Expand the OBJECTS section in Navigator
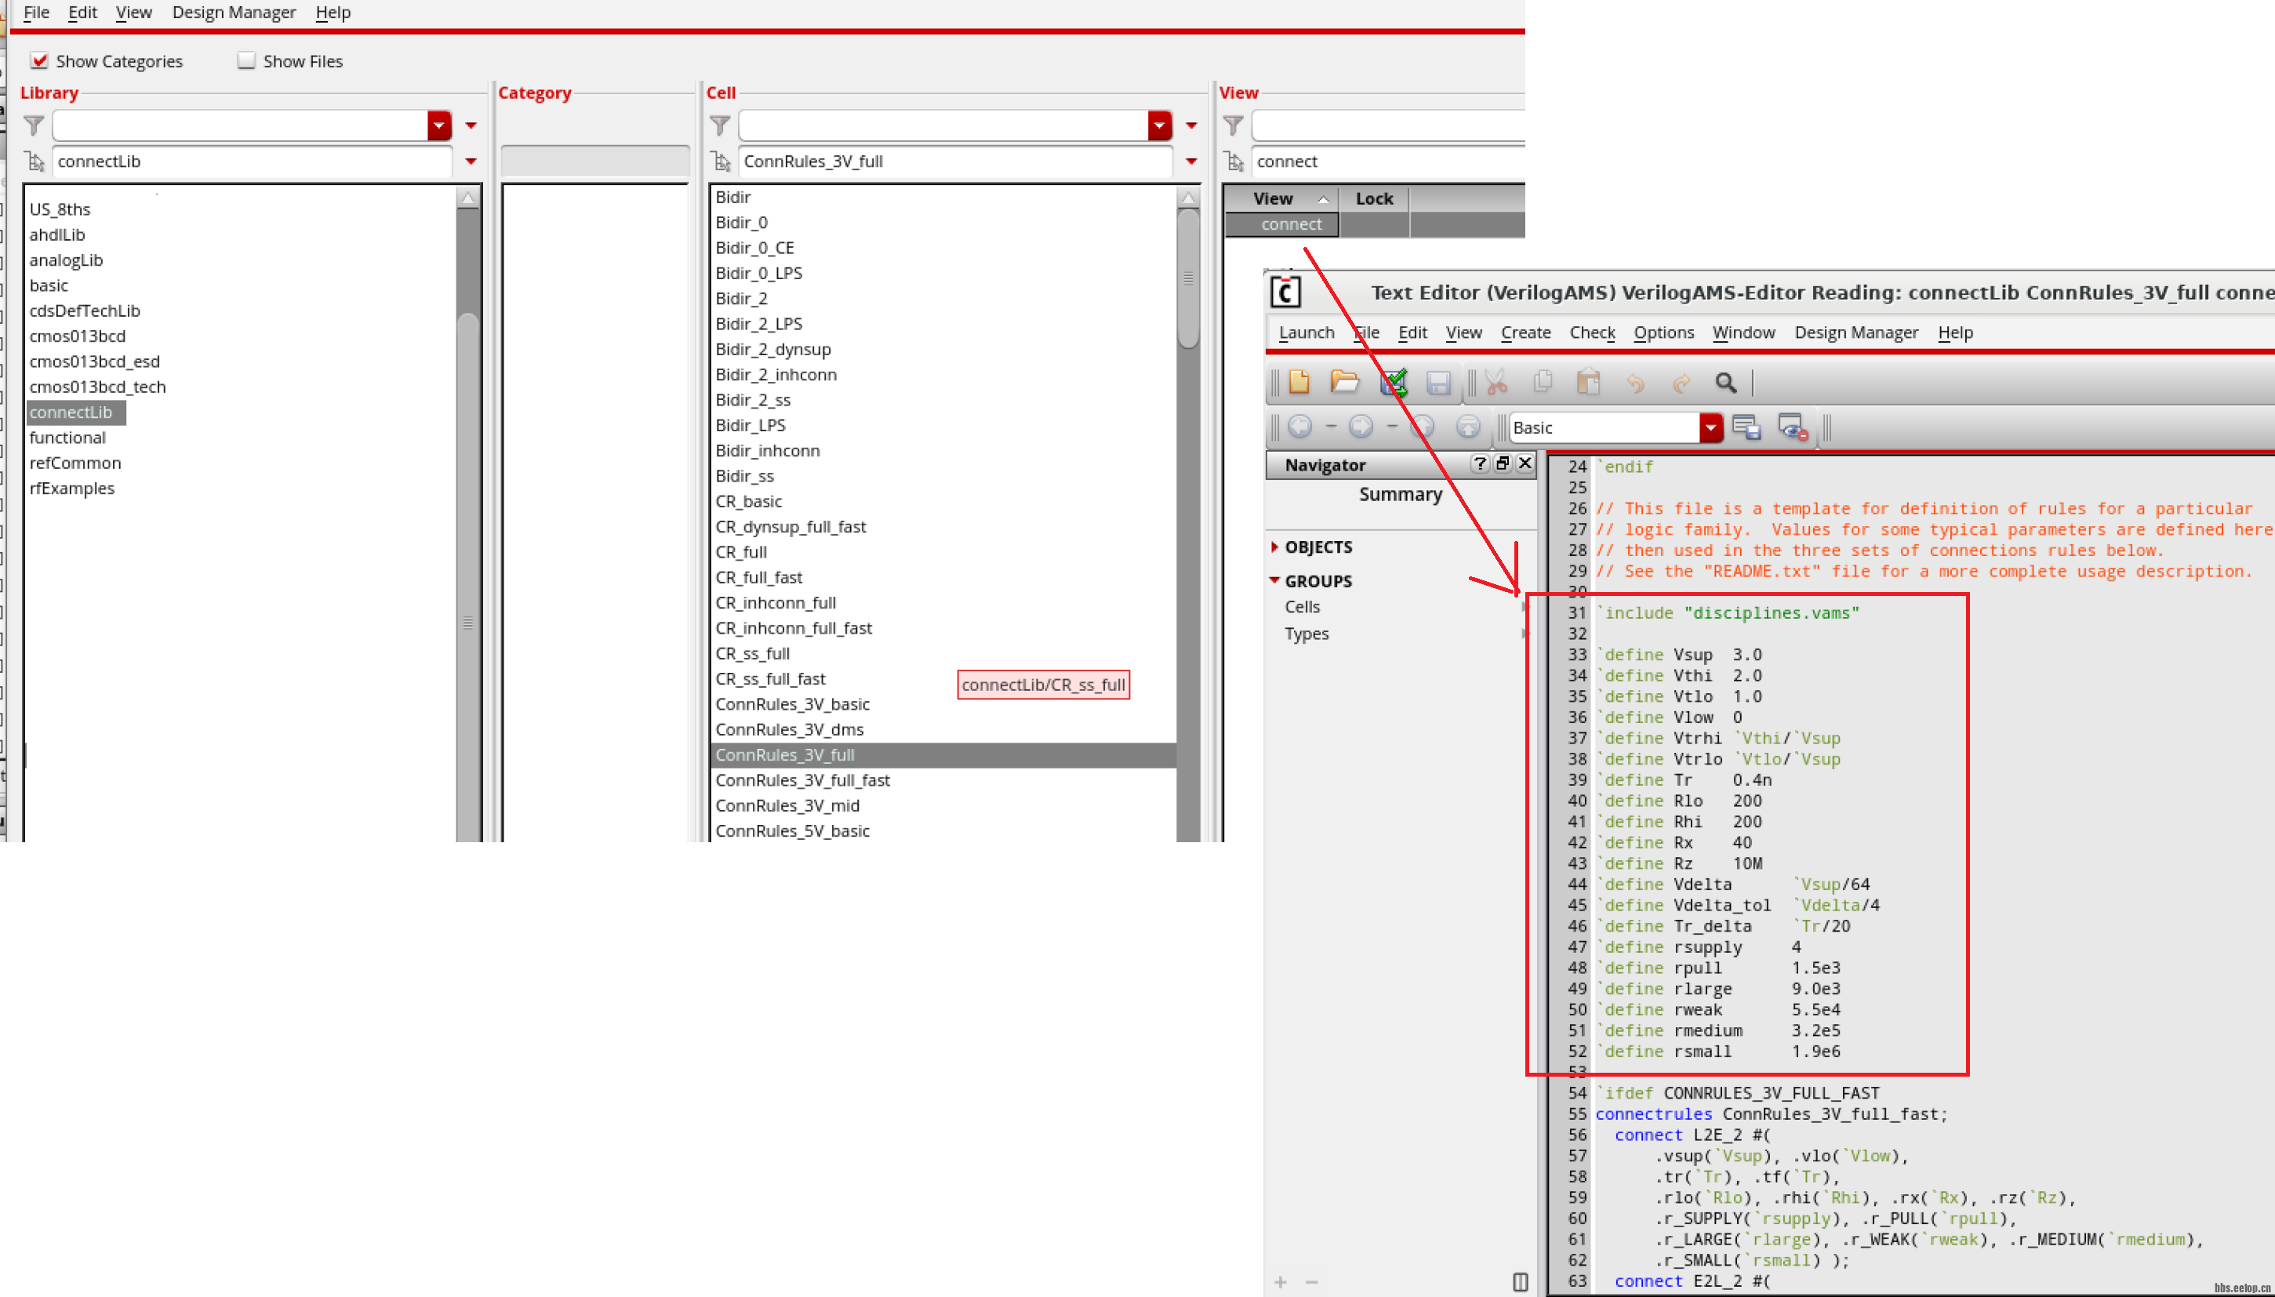2275x1297 pixels. [1274, 547]
